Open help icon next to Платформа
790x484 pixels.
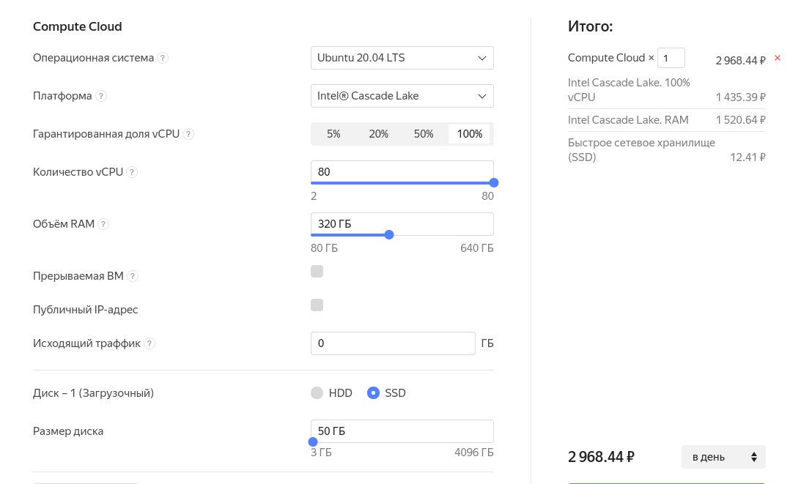pyautogui.click(x=101, y=96)
